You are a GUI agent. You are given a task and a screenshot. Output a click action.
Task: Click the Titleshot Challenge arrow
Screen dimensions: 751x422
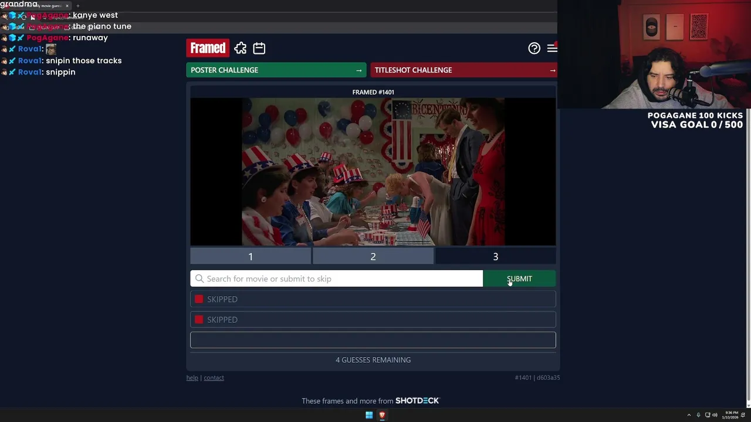pyautogui.click(x=552, y=70)
